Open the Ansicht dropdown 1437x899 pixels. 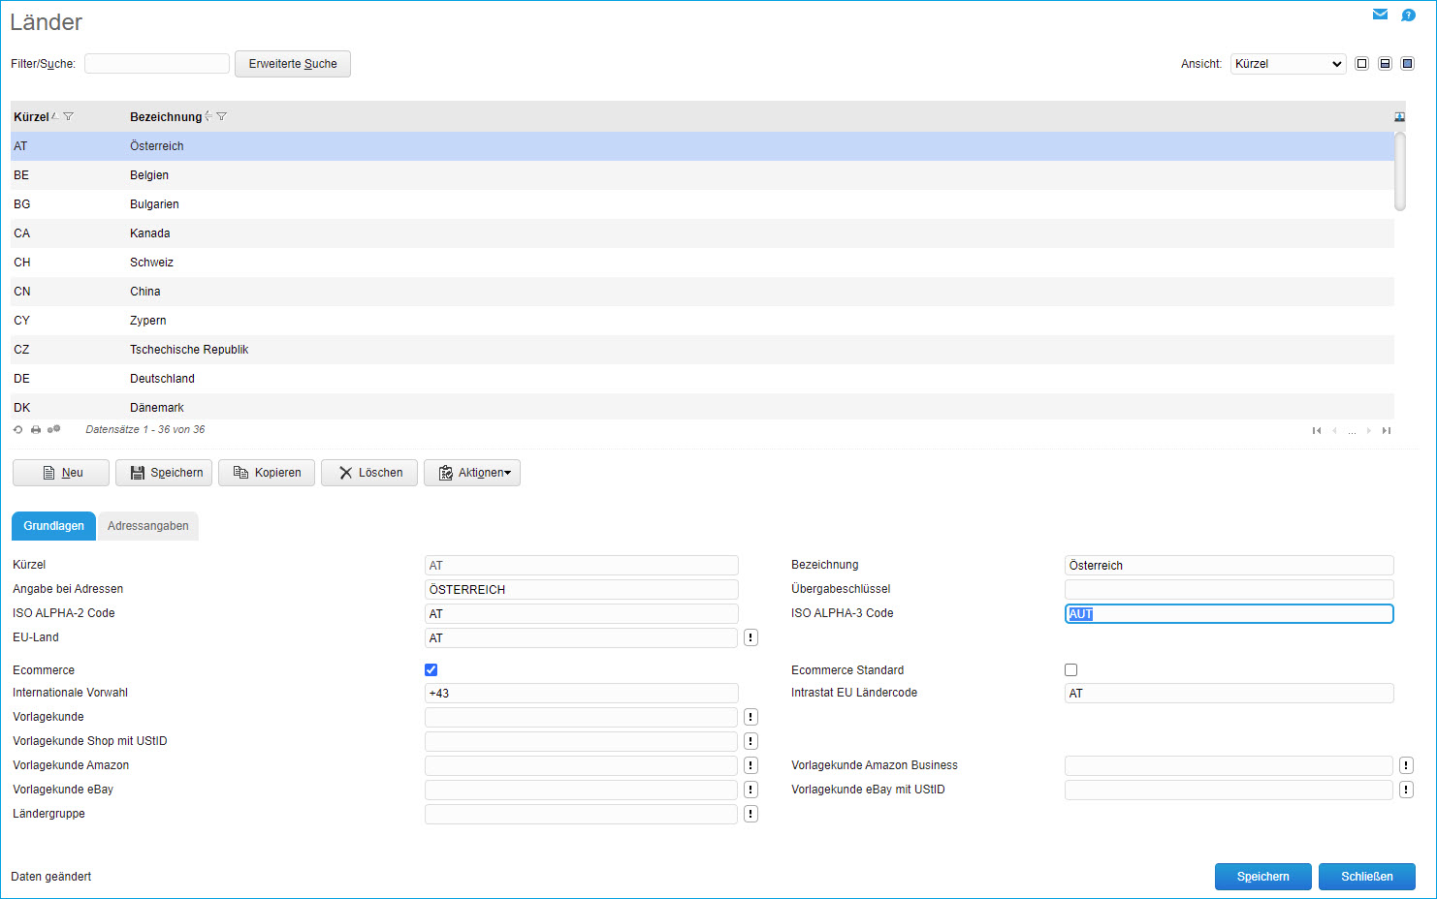click(1288, 64)
